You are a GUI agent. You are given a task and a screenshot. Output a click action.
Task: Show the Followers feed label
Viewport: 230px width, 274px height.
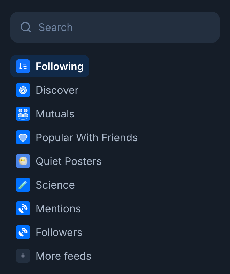click(x=59, y=232)
